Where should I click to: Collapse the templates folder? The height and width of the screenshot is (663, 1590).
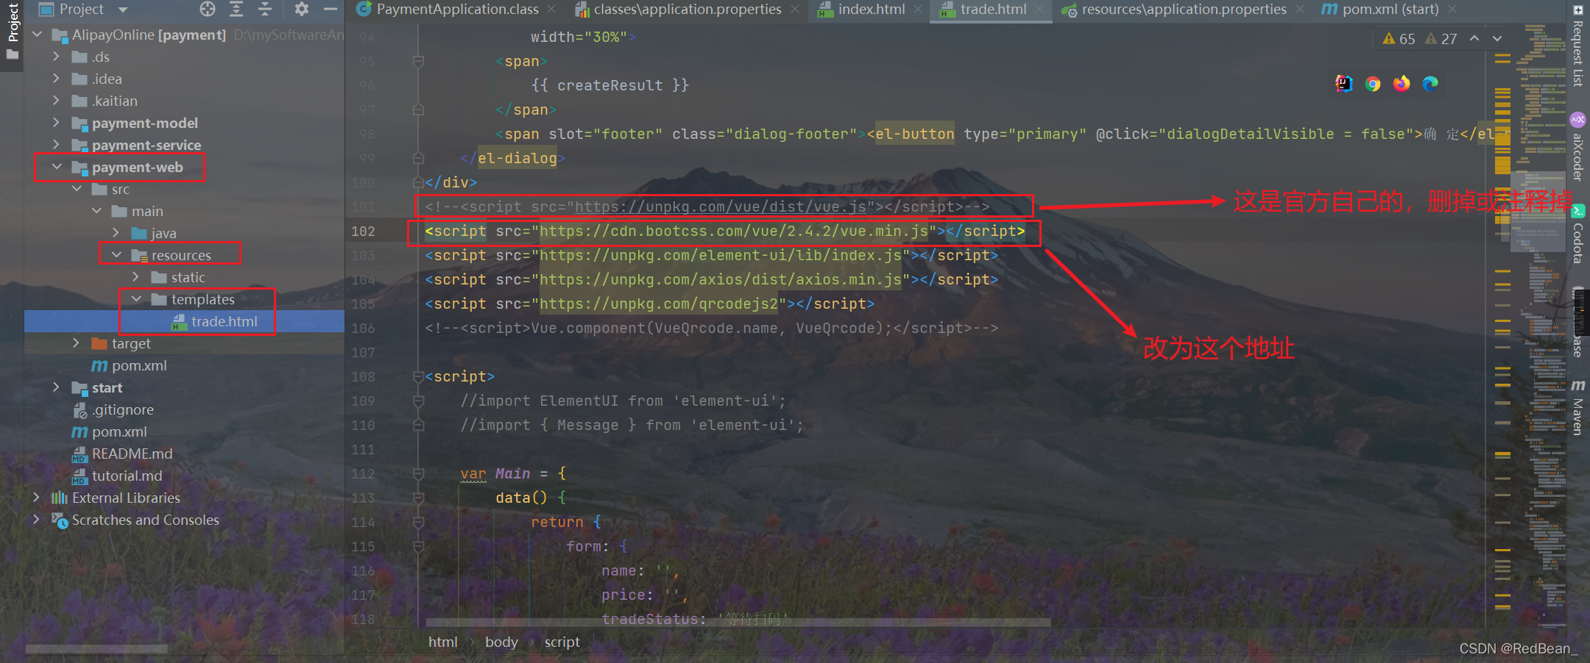(136, 299)
